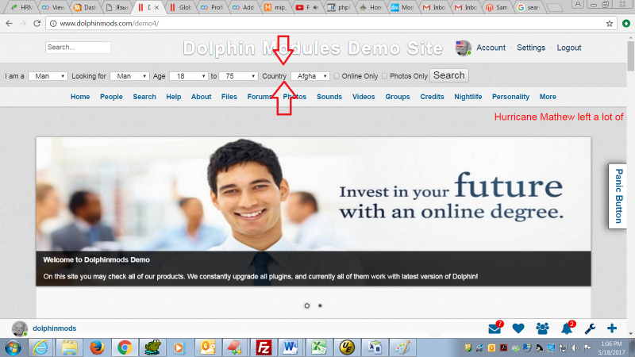Image resolution: width=635 pixels, height=357 pixels.
Task: Open the Country dropdown
Action: [310, 76]
